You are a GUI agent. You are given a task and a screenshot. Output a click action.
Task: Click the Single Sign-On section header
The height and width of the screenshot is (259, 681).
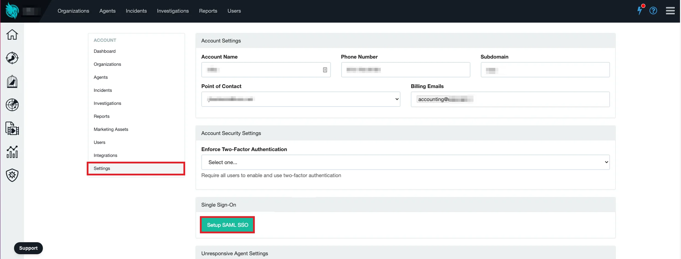point(405,205)
